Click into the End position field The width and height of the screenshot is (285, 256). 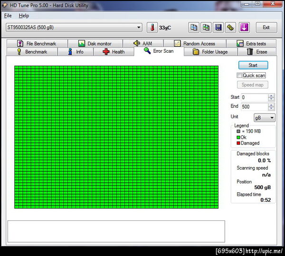point(254,107)
